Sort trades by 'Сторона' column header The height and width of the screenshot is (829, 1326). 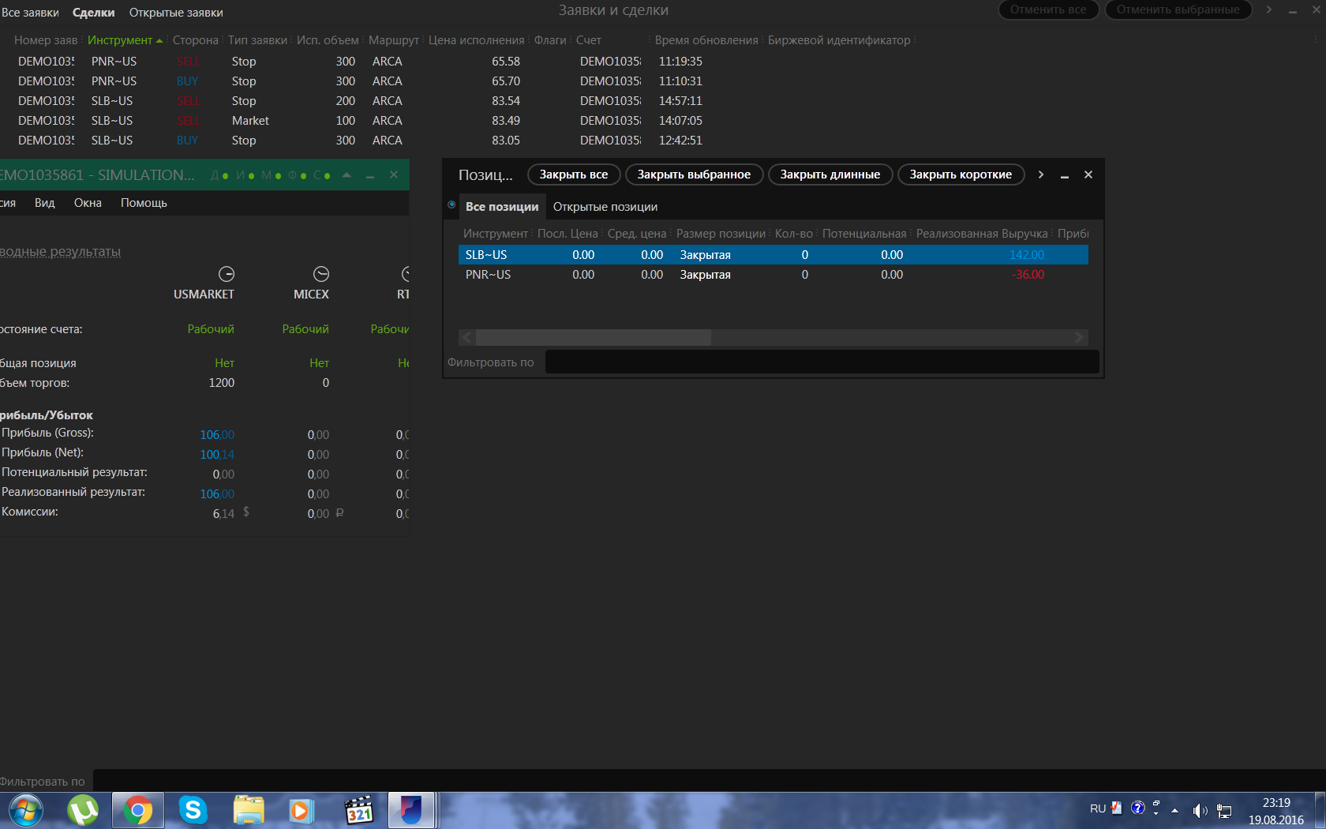(195, 40)
